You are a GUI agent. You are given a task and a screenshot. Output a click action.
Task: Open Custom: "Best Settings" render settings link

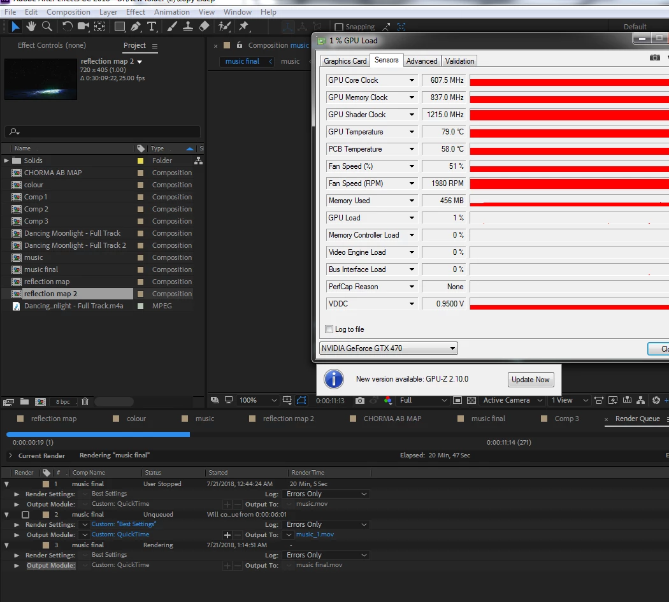pyautogui.click(x=124, y=524)
